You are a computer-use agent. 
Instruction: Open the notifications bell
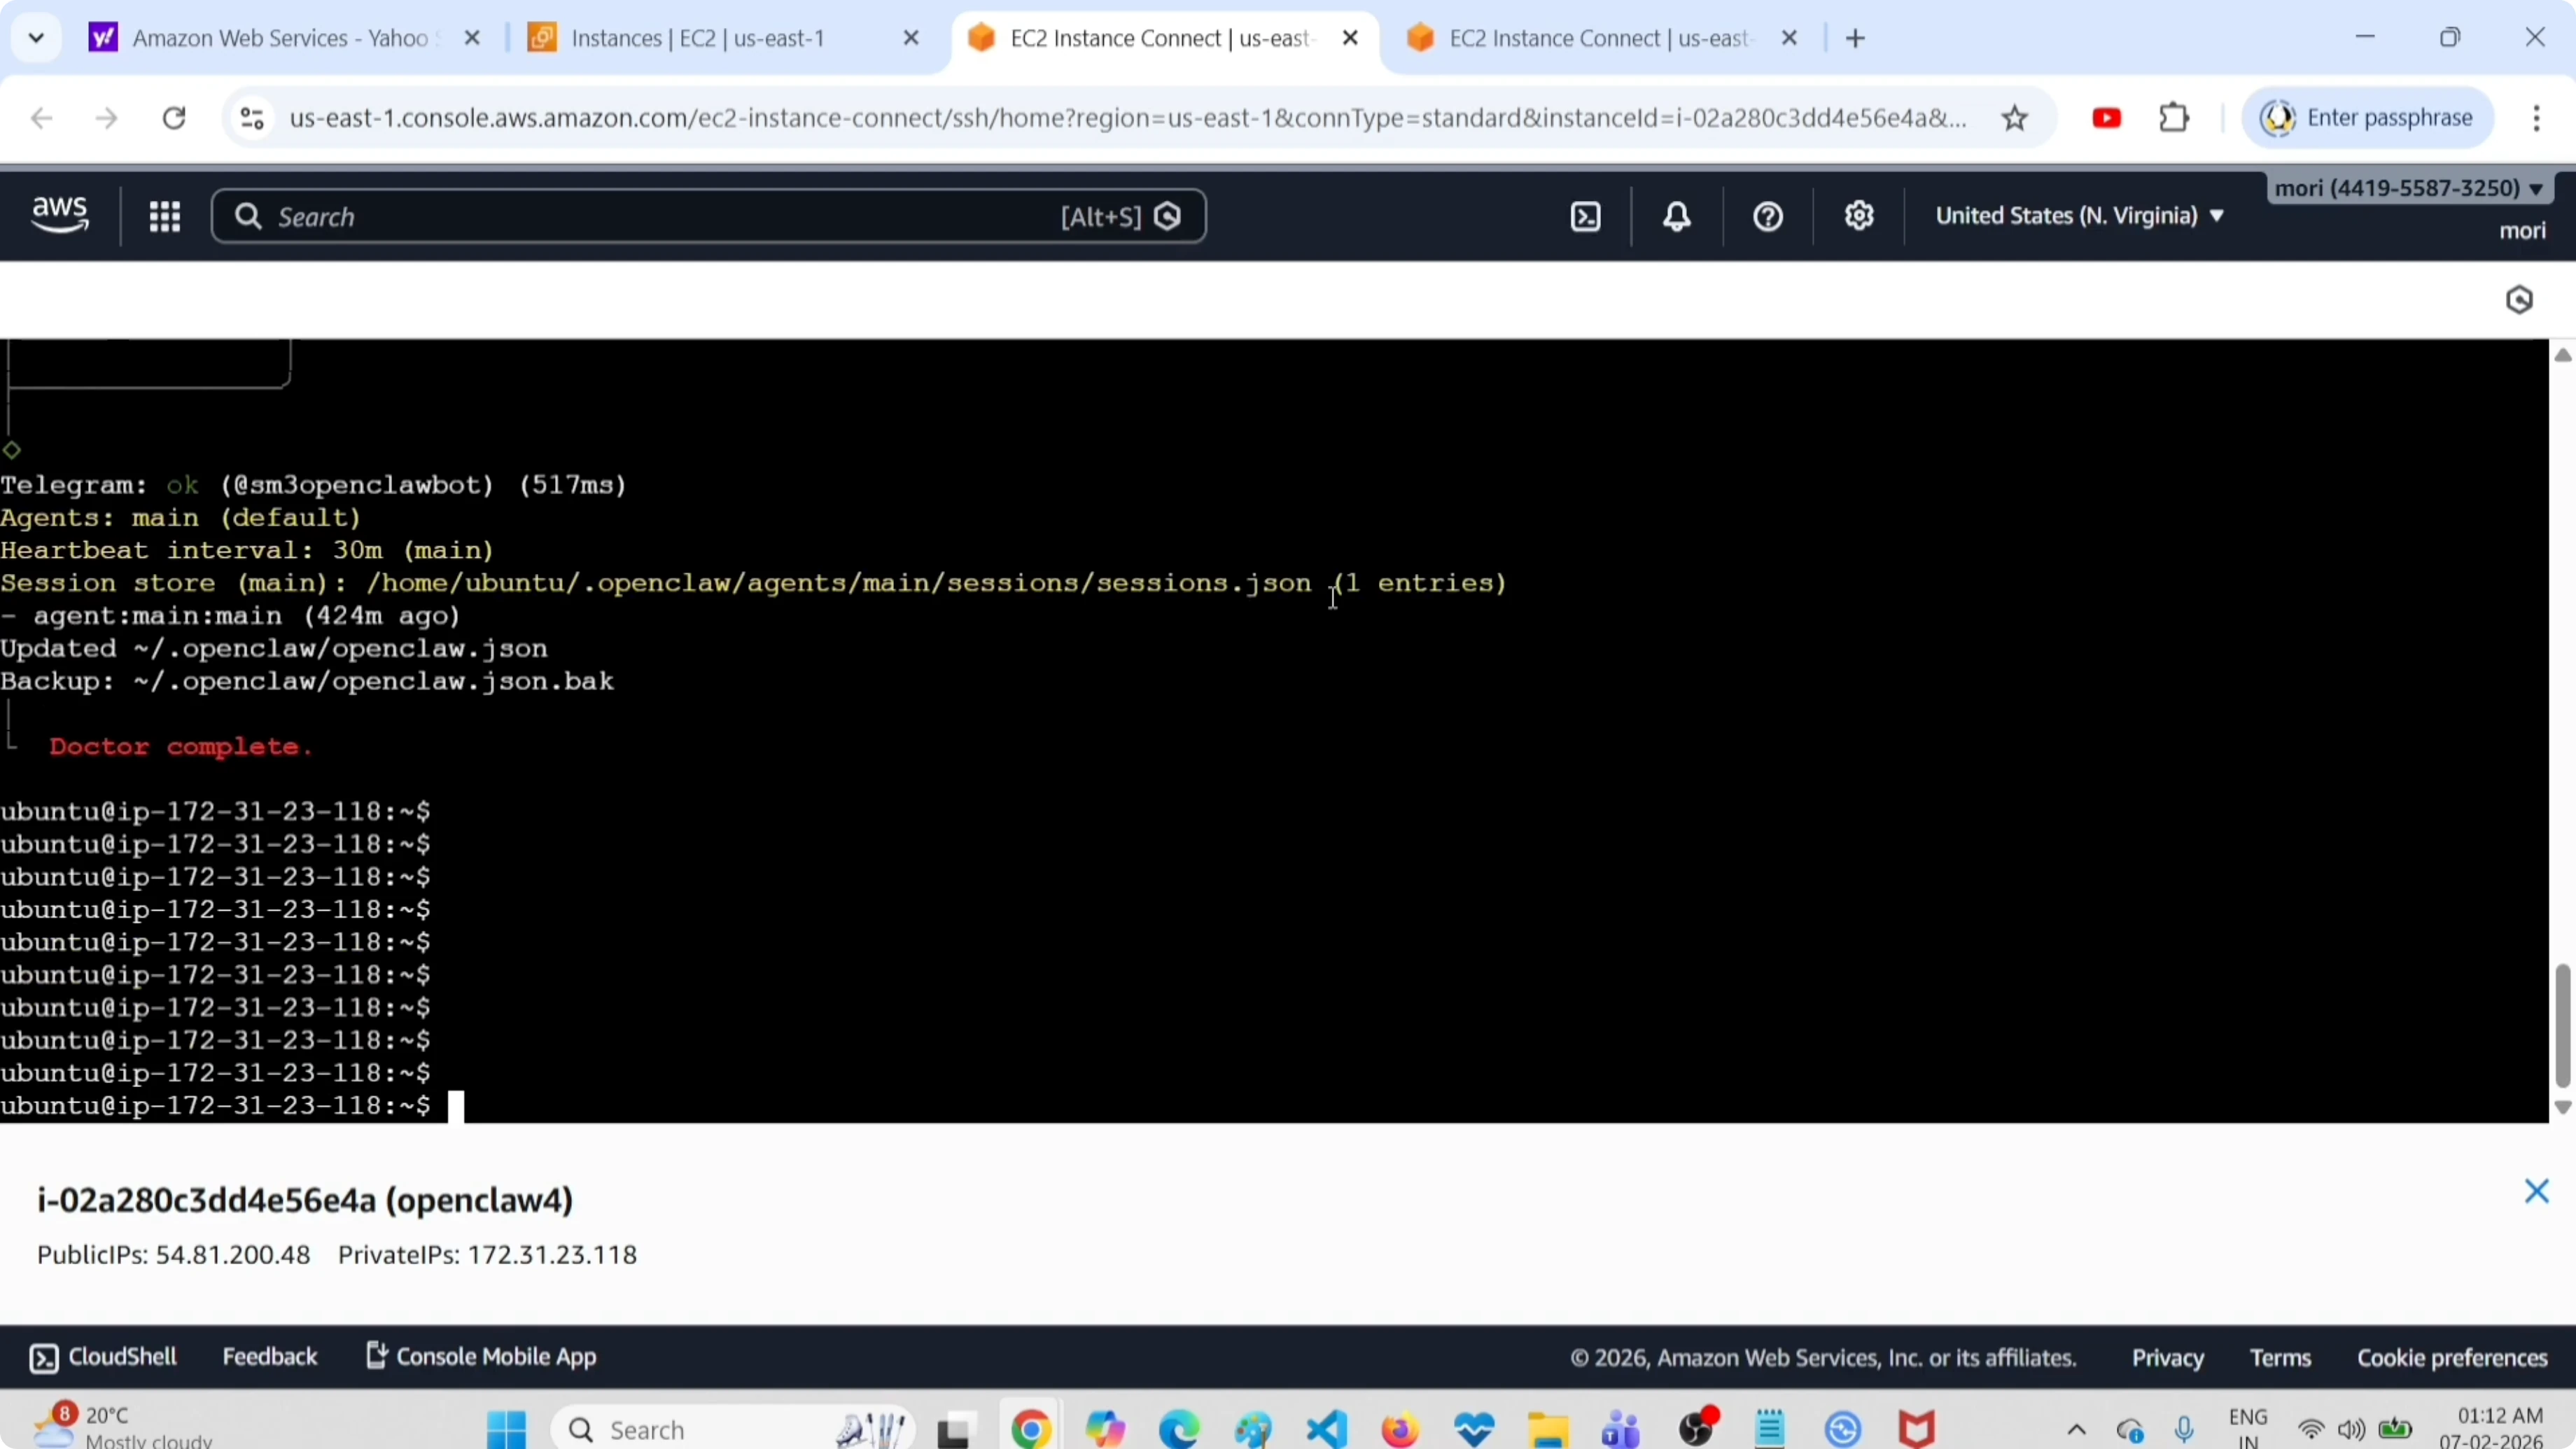1676,216
